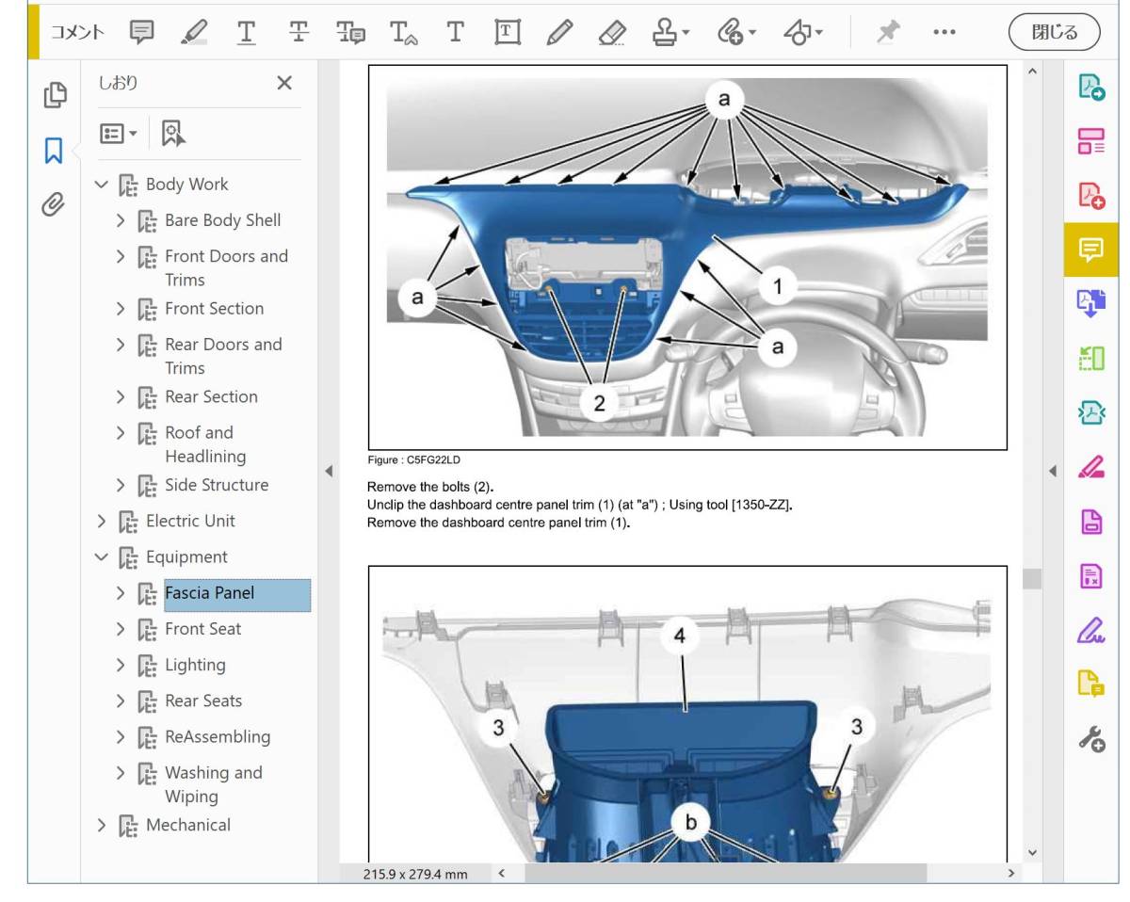Collapse the Body Work bookmark
Viewport: 1130px width, 902px height.
click(102, 185)
